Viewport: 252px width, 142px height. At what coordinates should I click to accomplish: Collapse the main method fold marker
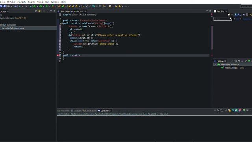62,23
